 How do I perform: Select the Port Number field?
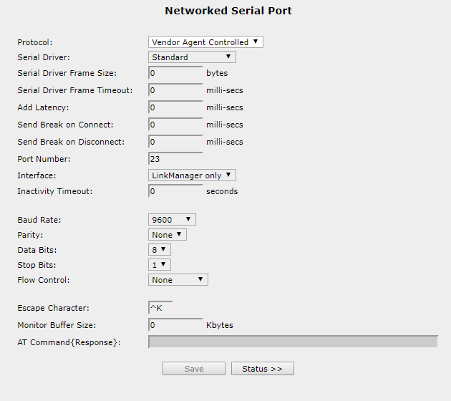click(x=175, y=159)
